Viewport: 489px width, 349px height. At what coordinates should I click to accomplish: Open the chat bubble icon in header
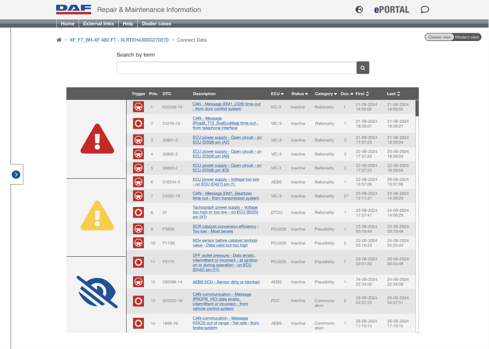click(x=425, y=10)
